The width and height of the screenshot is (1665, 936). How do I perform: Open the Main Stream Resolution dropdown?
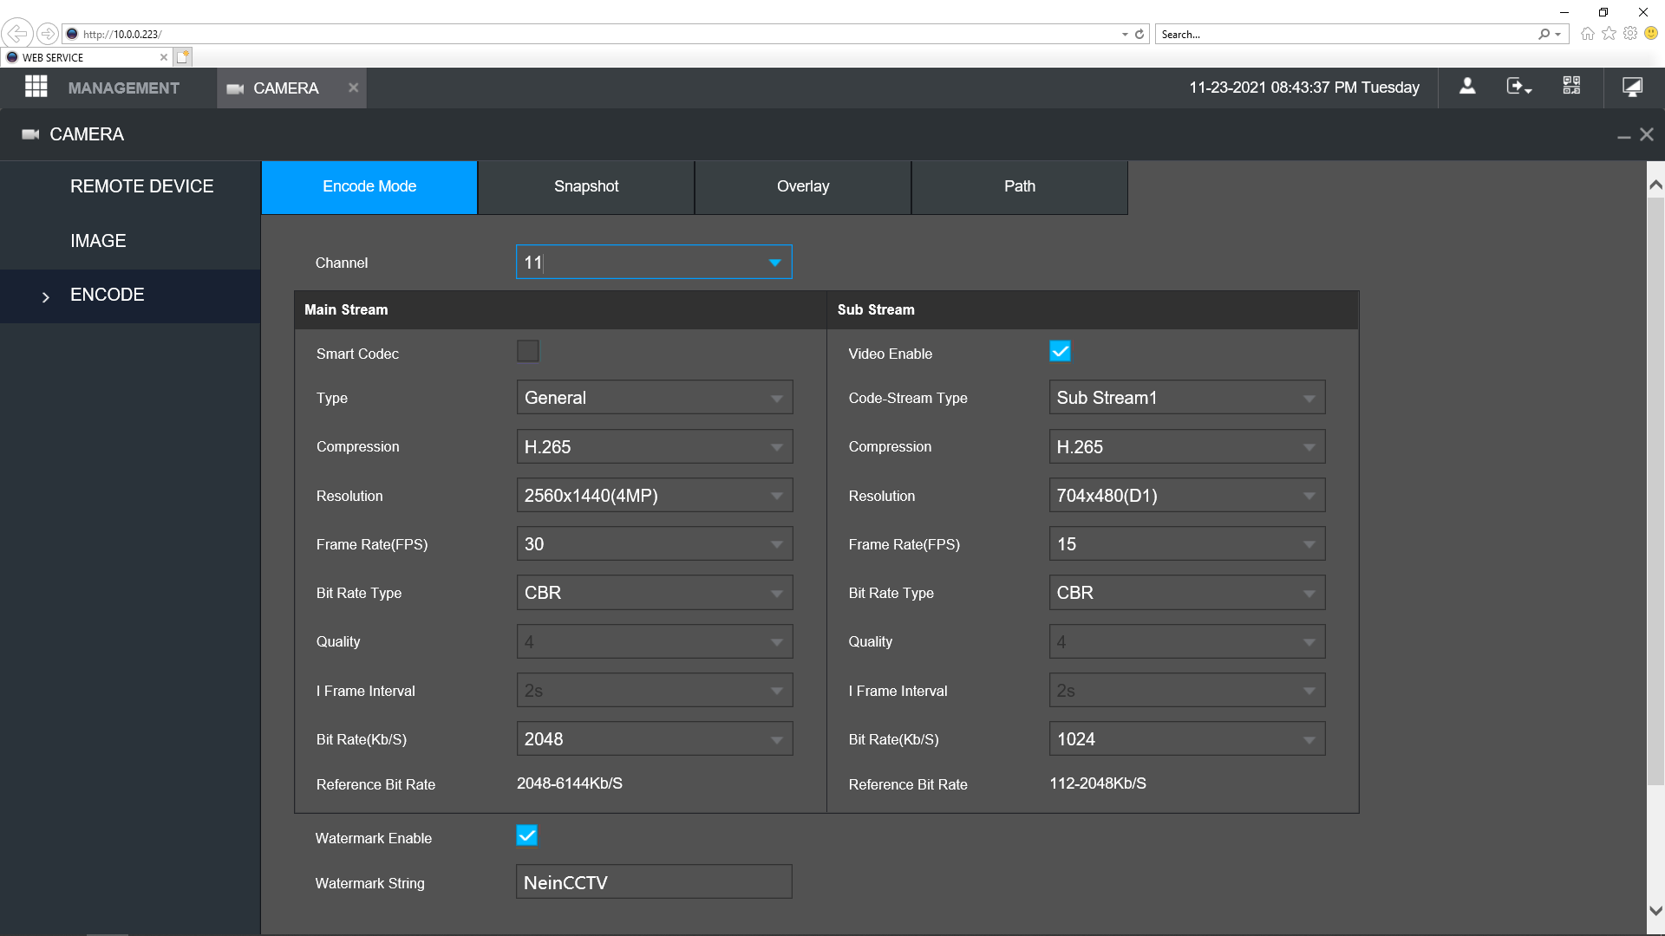pos(655,496)
